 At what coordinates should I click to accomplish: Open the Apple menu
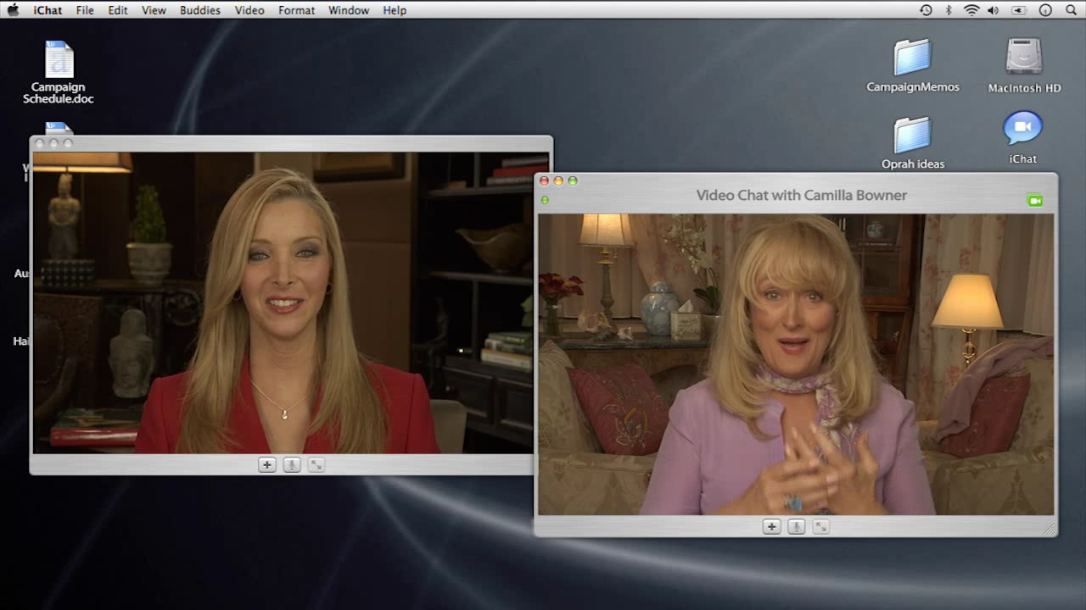(x=13, y=10)
